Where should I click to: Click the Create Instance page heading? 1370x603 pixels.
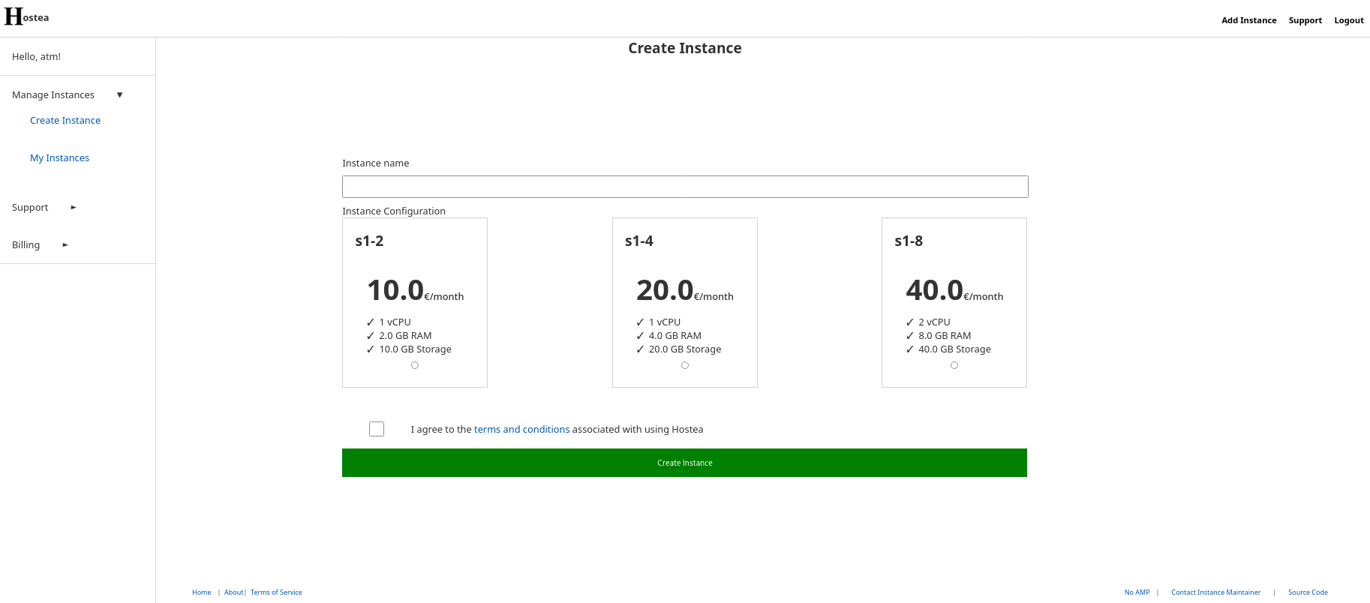(685, 49)
